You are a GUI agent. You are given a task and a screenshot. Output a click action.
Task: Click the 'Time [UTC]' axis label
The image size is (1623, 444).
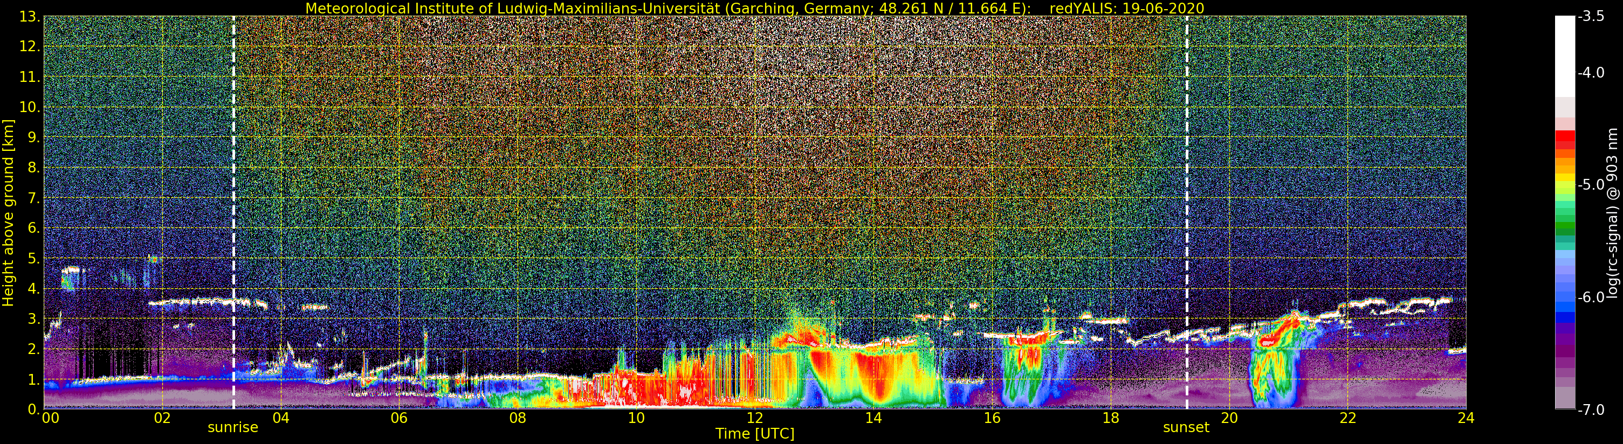pyautogui.click(x=755, y=434)
